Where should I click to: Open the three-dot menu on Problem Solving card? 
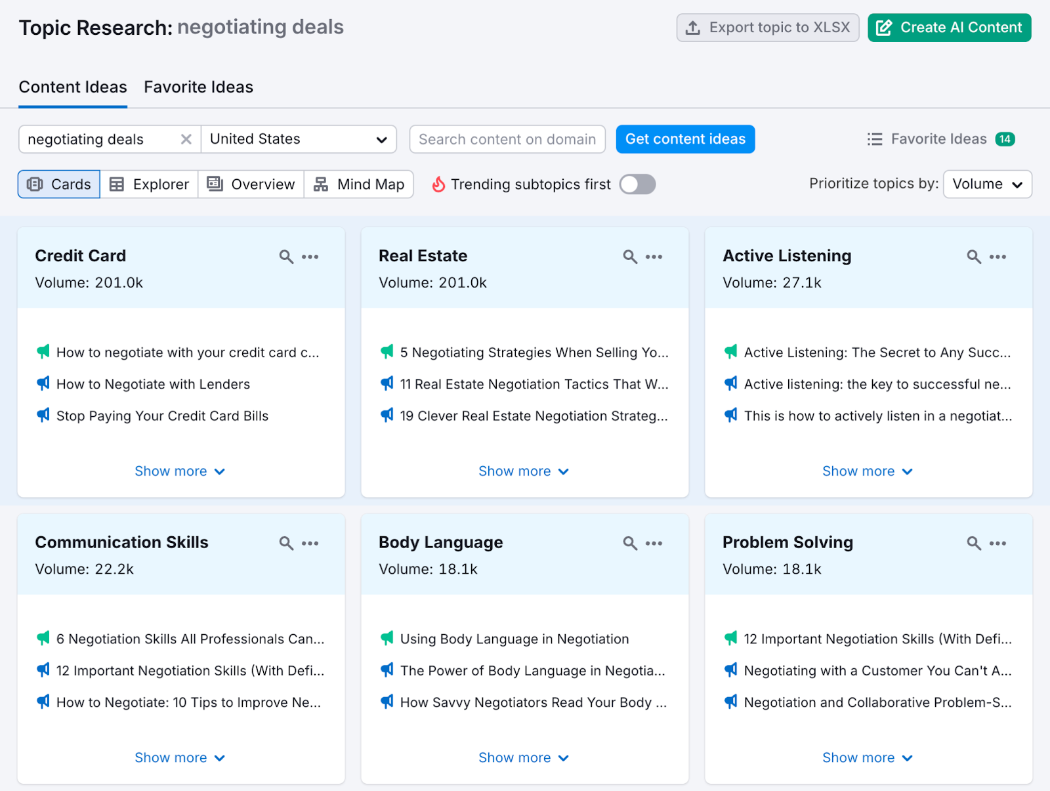[997, 544]
